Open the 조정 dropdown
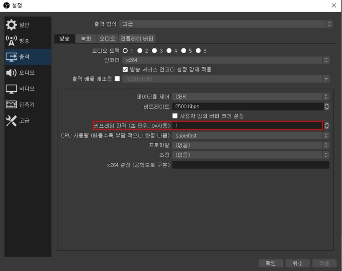 [x=251, y=155]
